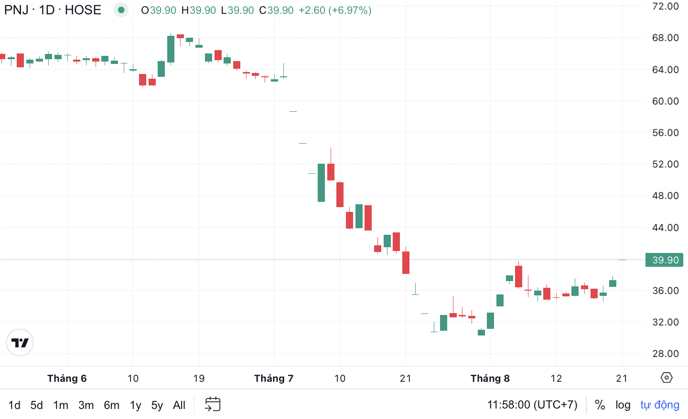Toggle log scale mode

(623, 405)
